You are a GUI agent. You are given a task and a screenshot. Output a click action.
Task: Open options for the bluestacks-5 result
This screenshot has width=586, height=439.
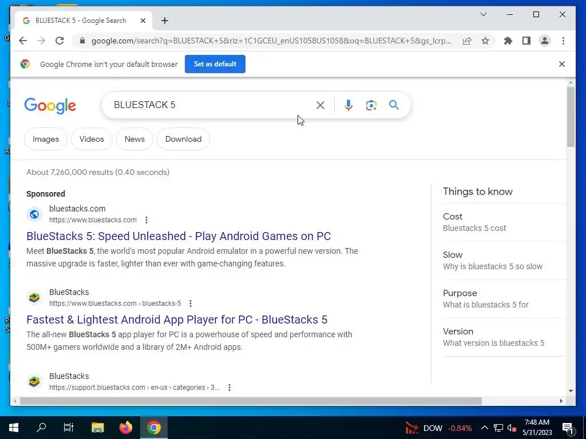(x=191, y=304)
